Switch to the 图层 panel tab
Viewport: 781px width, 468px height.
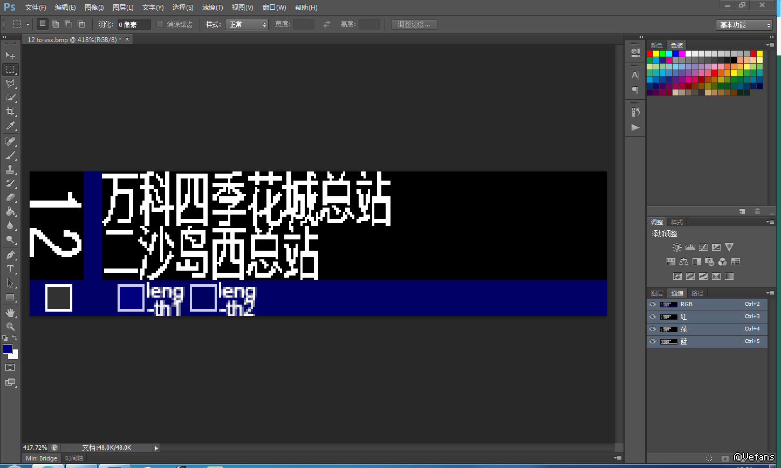click(x=657, y=293)
